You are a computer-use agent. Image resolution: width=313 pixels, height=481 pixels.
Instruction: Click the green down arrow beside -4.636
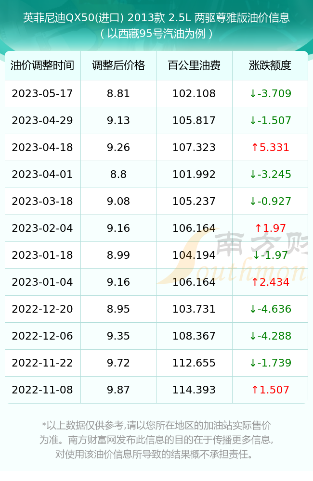253,309
